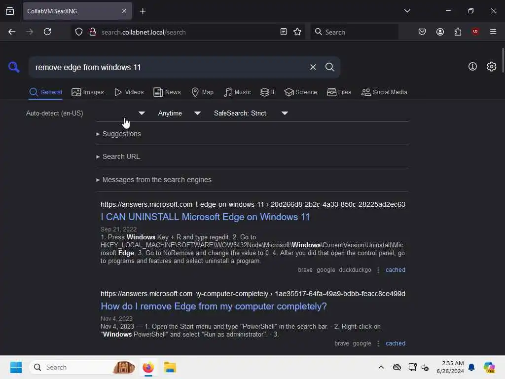This screenshot has width=505, height=379.
Task: Open Copilot preview icon in taskbar
Action: pos(489,367)
